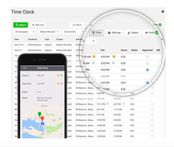Expand the All activities dropdown
Image resolution: width=174 pixels, height=147 pixels.
click(74, 32)
